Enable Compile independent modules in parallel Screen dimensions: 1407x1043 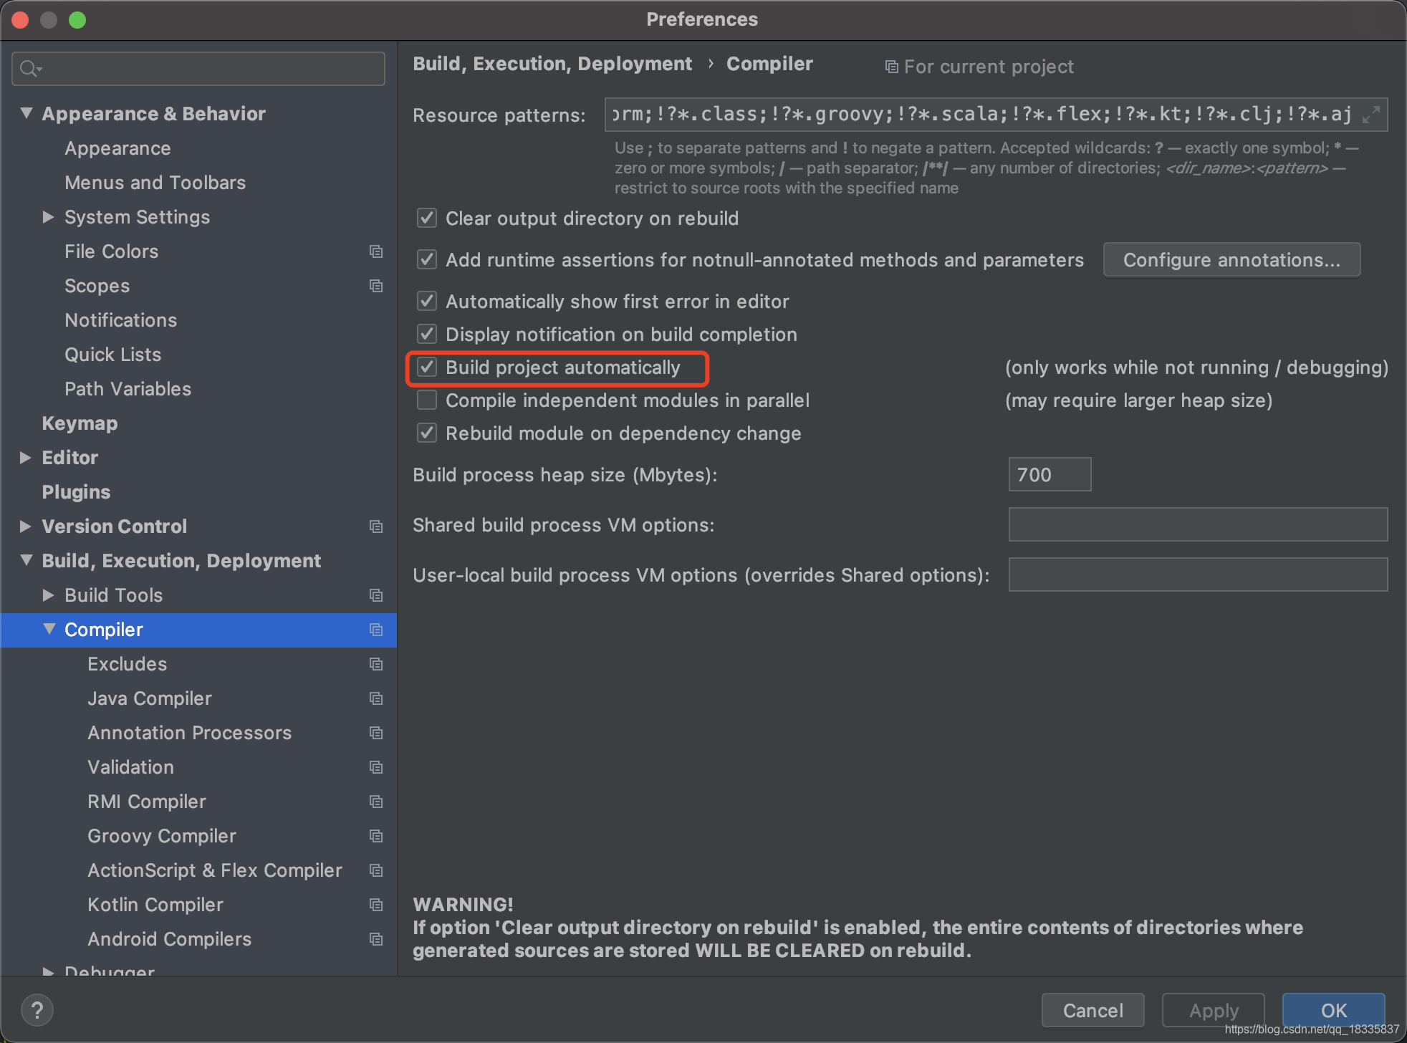(x=427, y=400)
